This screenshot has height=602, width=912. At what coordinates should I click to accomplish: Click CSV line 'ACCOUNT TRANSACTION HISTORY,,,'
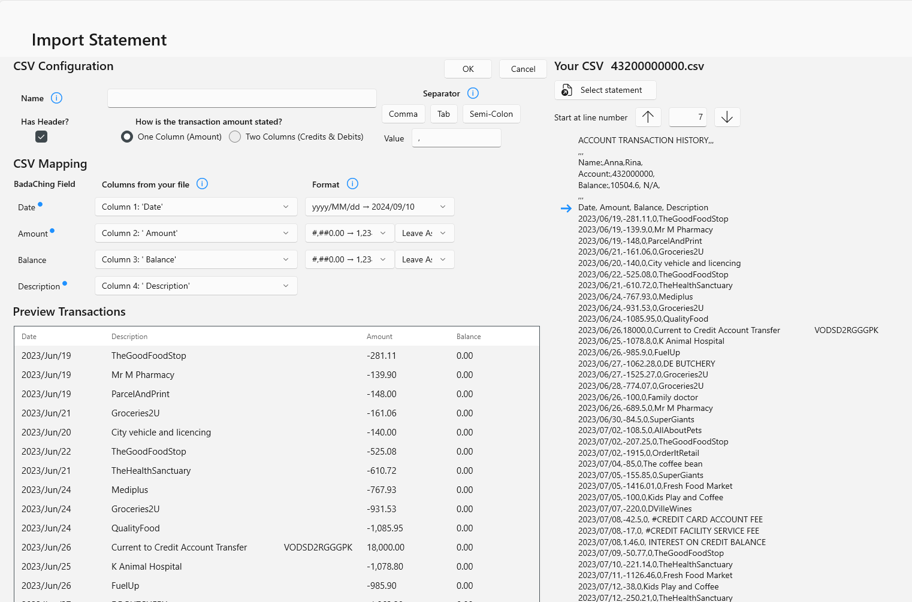pyautogui.click(x=646, y=140)
